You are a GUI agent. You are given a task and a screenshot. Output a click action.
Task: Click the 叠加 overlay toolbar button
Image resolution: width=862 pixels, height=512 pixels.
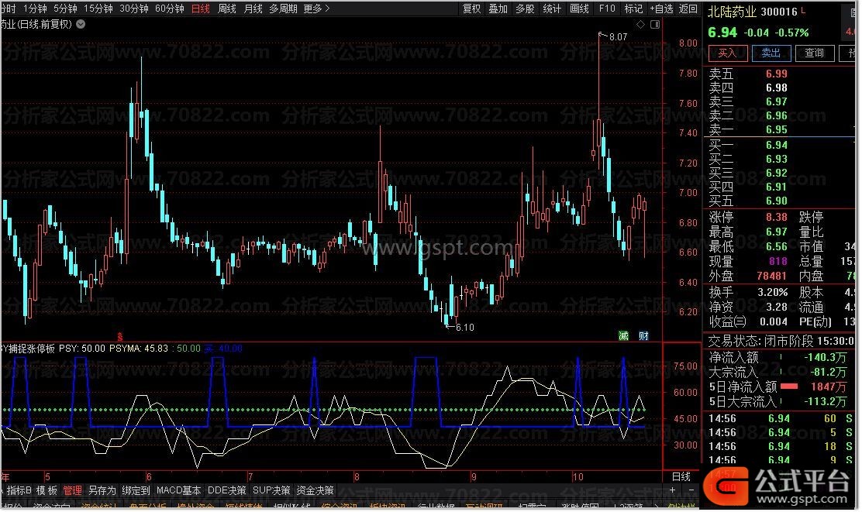(498, 9)
